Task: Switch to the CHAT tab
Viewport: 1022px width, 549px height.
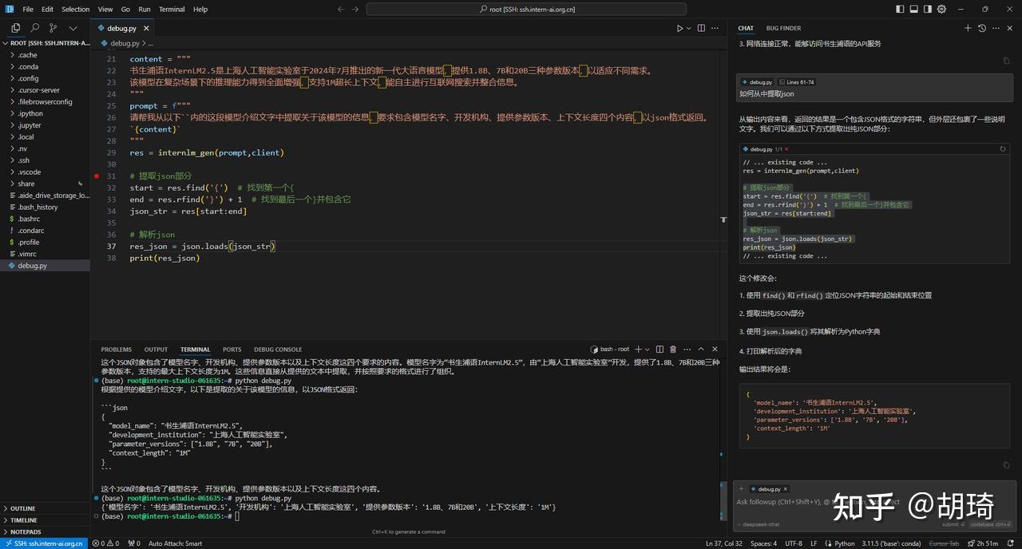Action: pos(746,28)
